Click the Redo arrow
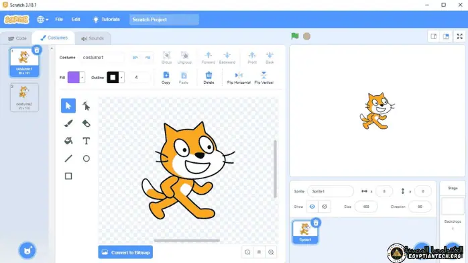The height and width of the screenshot is (263, 468). 148,57
